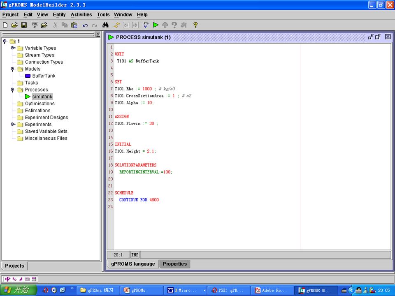Image resolution: width=395 pixels, height=296 pixels.
Task: Create a new project with the blank page icon
Action: tap(5, 25)
